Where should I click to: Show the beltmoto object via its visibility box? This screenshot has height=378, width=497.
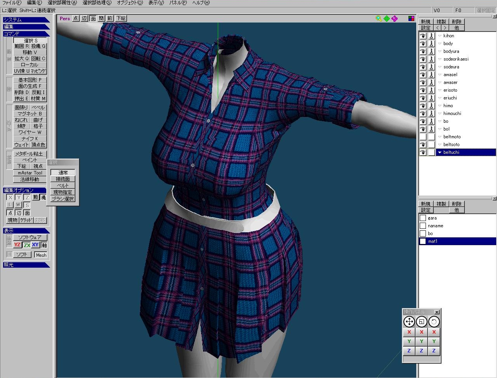pos(423,137)
